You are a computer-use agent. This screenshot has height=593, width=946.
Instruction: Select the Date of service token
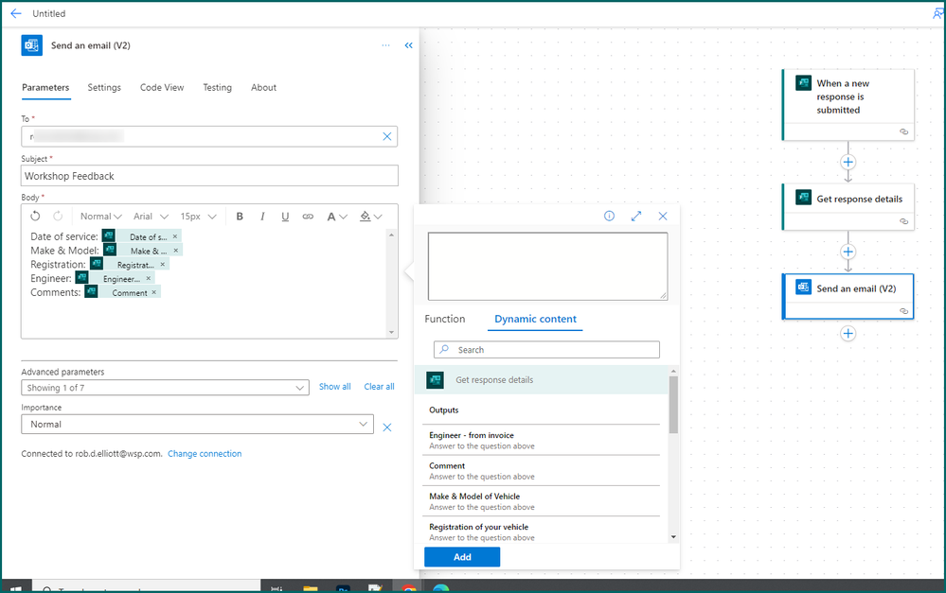coord(141,236)
